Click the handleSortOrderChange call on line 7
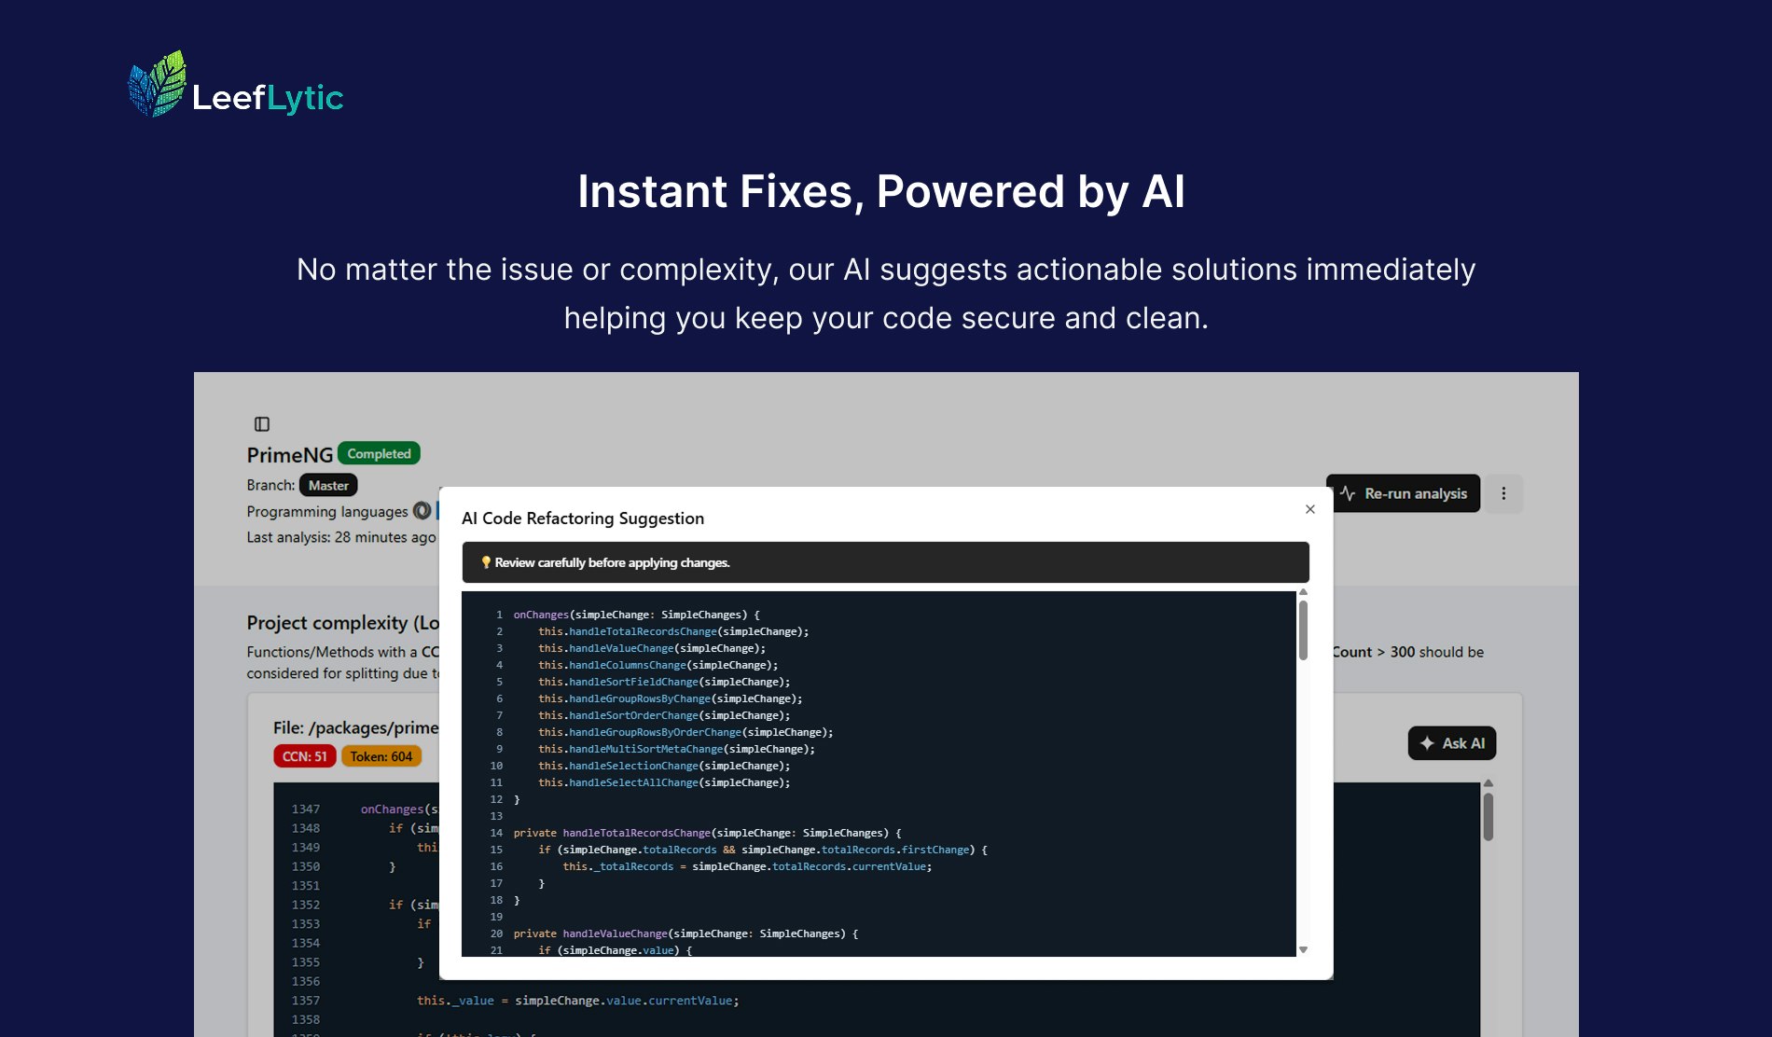The image size is (1772, 1037). pyautogui.click(x=664, y=715)
